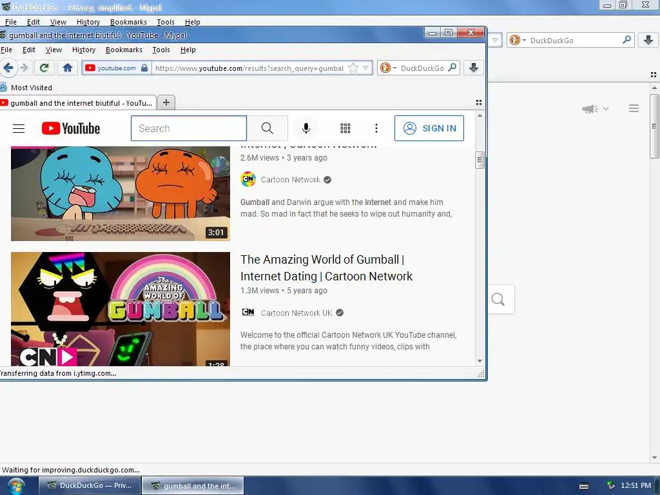Open the File menu in the YouTube window
This screenshot has width=660, height=495.
pyautogui.click(x=6, y=50)
